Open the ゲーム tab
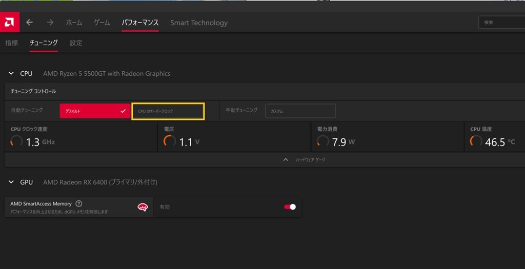Screen dimensions: 525x269 [102, 23]
